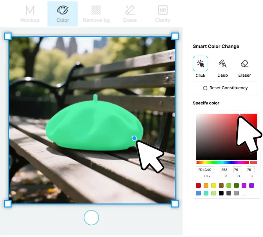Click the B value input box

[x=250, y=170]
